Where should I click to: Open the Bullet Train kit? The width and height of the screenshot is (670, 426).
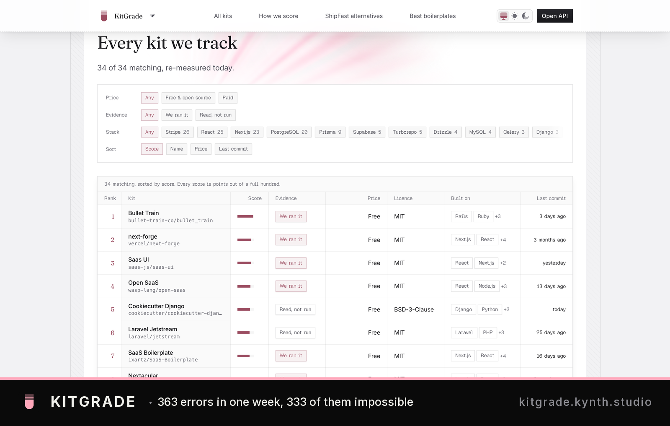pos(144,213)
